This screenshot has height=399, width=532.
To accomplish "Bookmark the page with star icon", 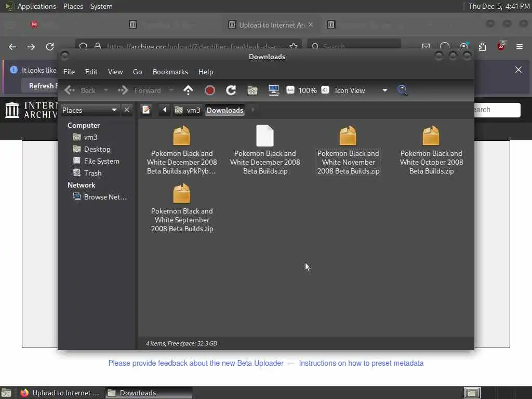I will pyautogui.click(x=294, y=46).
